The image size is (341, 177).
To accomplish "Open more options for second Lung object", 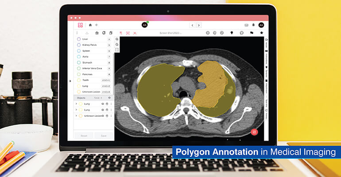I will pyautogui.click(x=111, y=110).
